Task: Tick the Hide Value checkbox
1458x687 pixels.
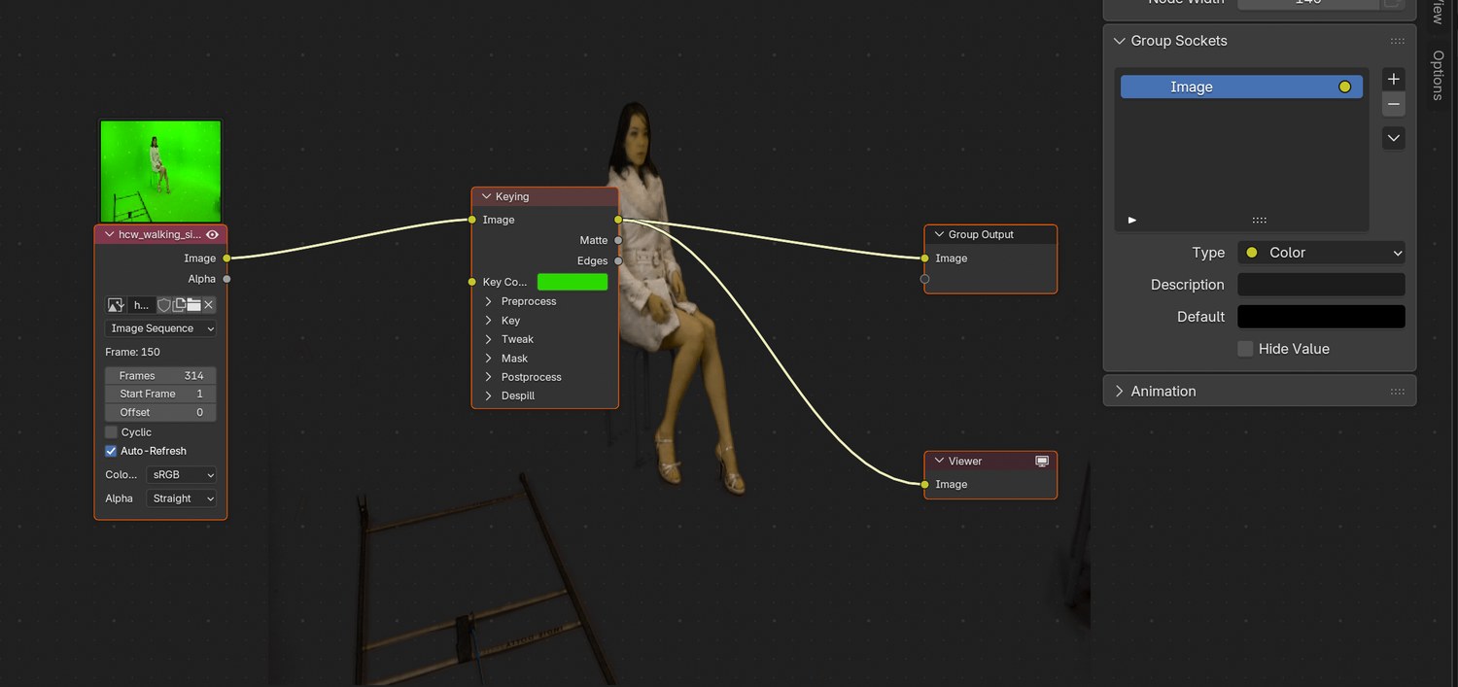Action: 1245,349
